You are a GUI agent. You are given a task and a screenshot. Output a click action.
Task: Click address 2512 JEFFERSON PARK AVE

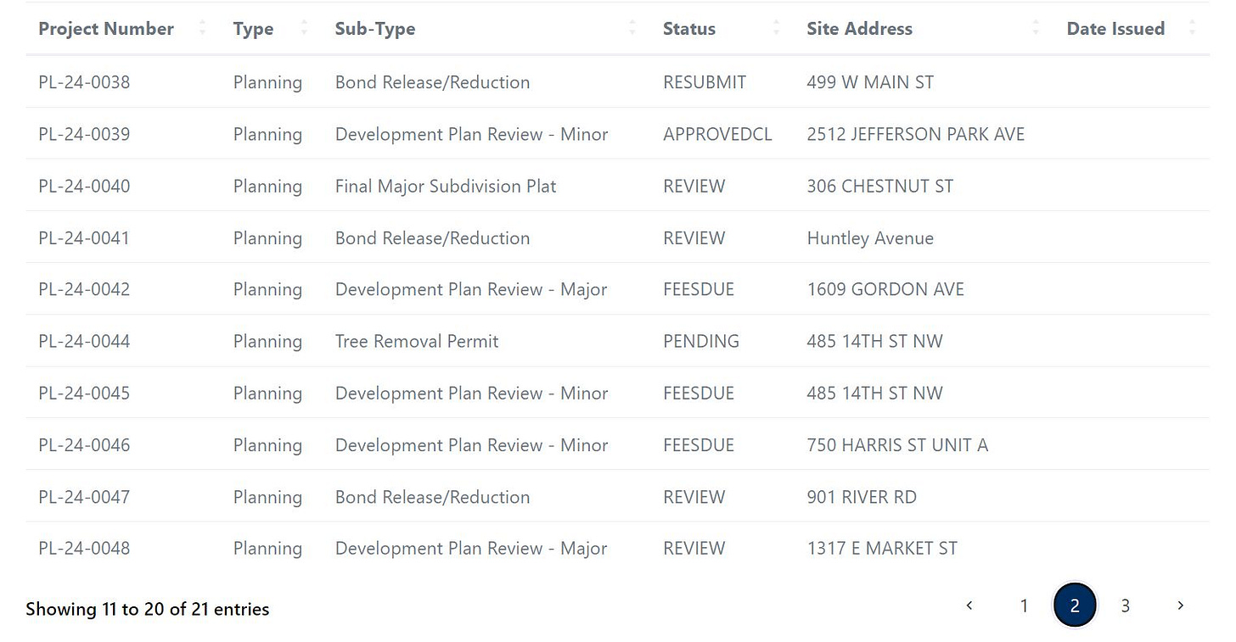click(916, 134)
